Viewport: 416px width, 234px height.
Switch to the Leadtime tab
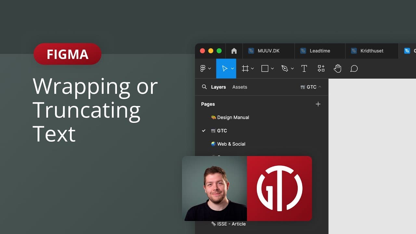[320, 51]
